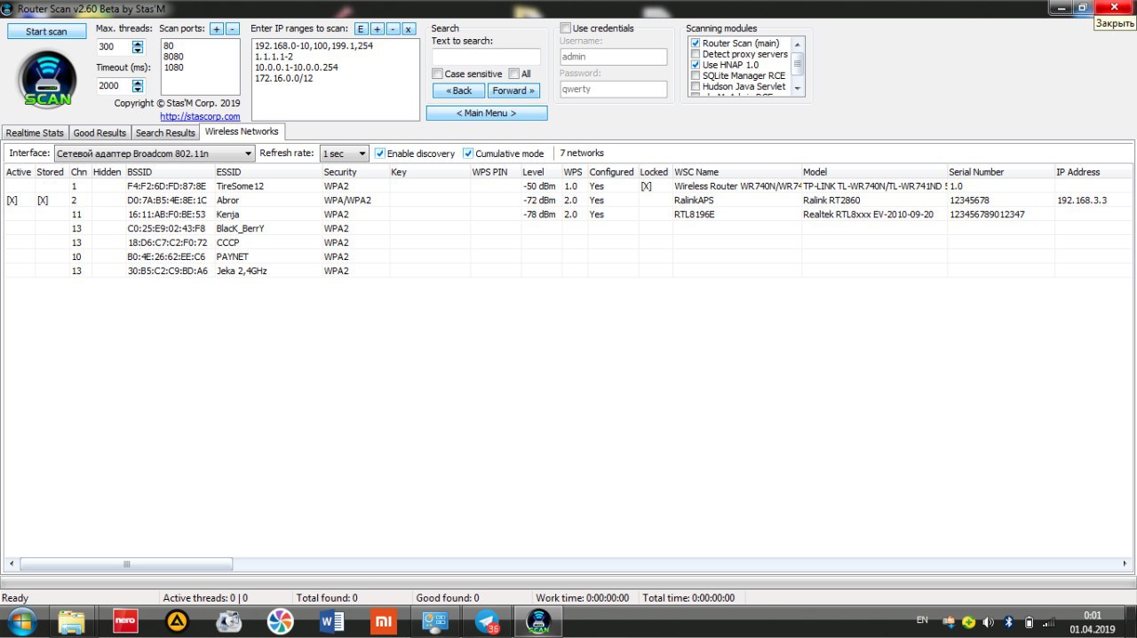Open Mi application on taskbar
Image resolution: width=1137 pixels, height=638 pixels.
point(384,621)
